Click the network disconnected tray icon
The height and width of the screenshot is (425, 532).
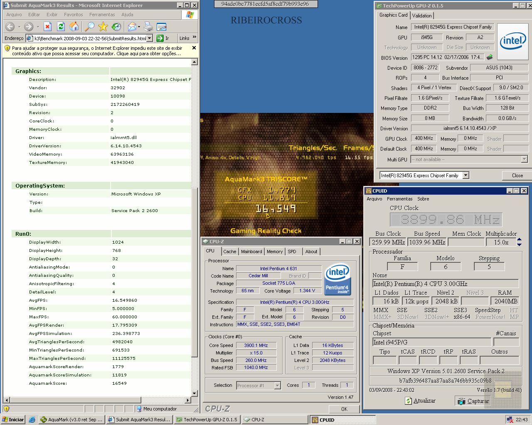(x=510, y=420)
